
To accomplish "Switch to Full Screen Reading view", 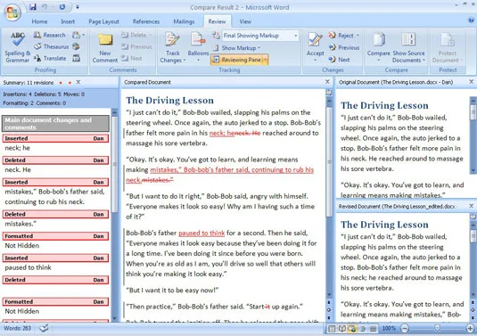I will point(342,328).
